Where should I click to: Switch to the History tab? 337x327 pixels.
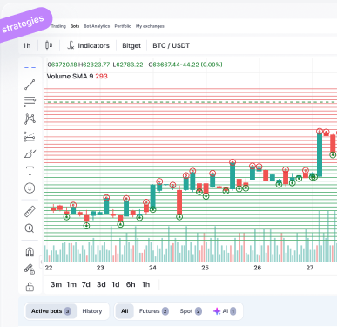click(x=92, y=311)
